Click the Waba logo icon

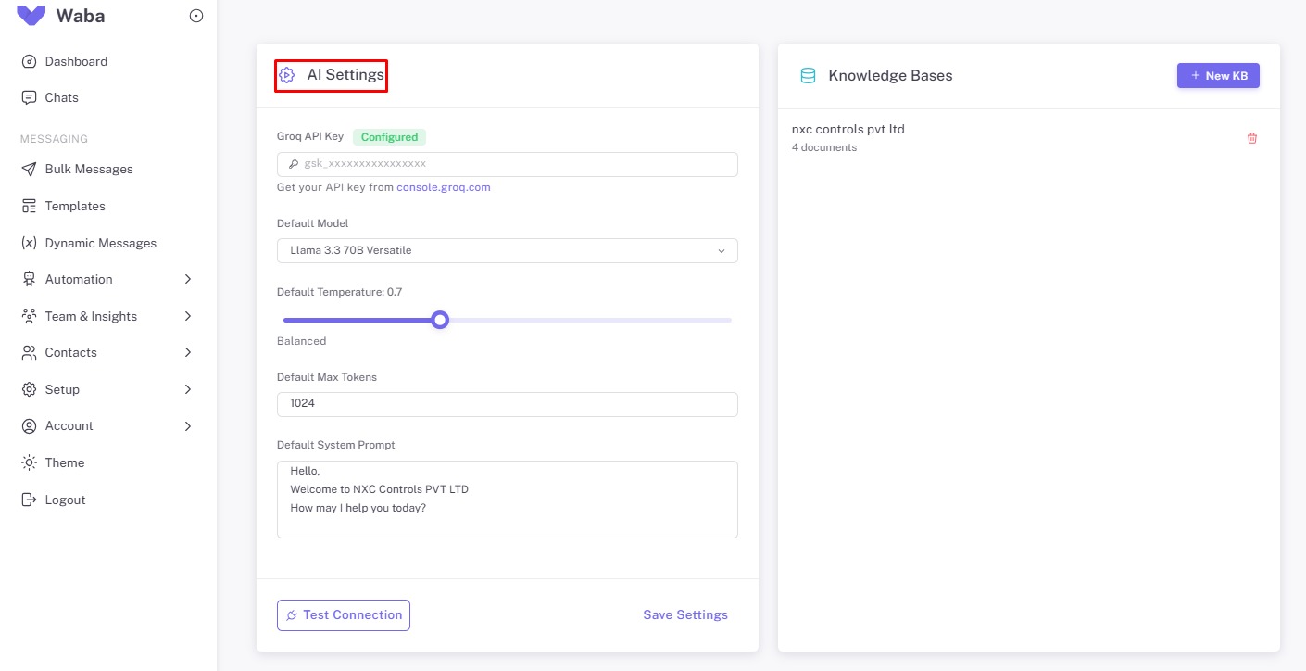point(30,15)
